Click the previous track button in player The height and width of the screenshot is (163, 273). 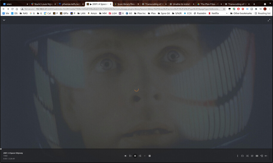[x=125, y=156]
